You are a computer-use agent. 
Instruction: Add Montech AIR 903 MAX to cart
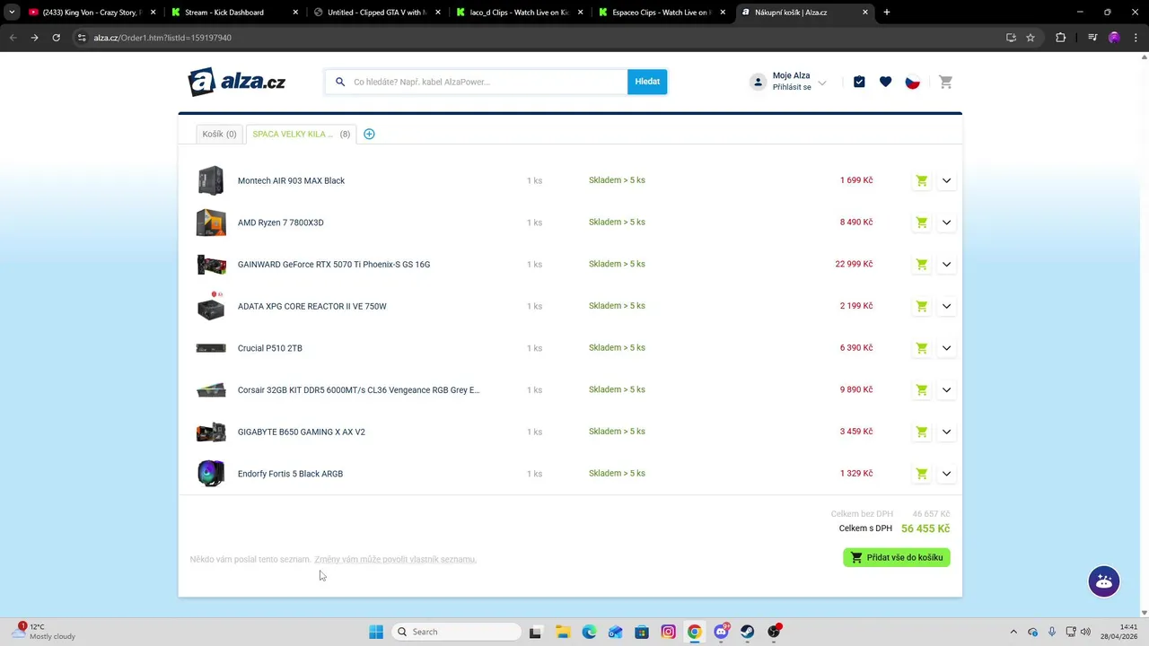tap(921, 180)
